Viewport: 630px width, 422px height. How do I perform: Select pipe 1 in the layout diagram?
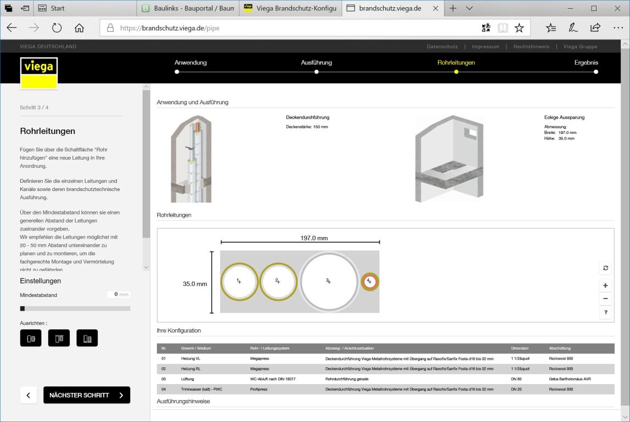click(239, 282)
